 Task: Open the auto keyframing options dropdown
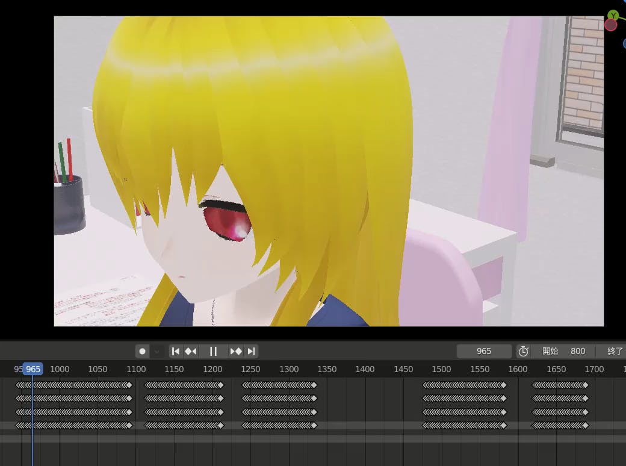pos(156,351)
